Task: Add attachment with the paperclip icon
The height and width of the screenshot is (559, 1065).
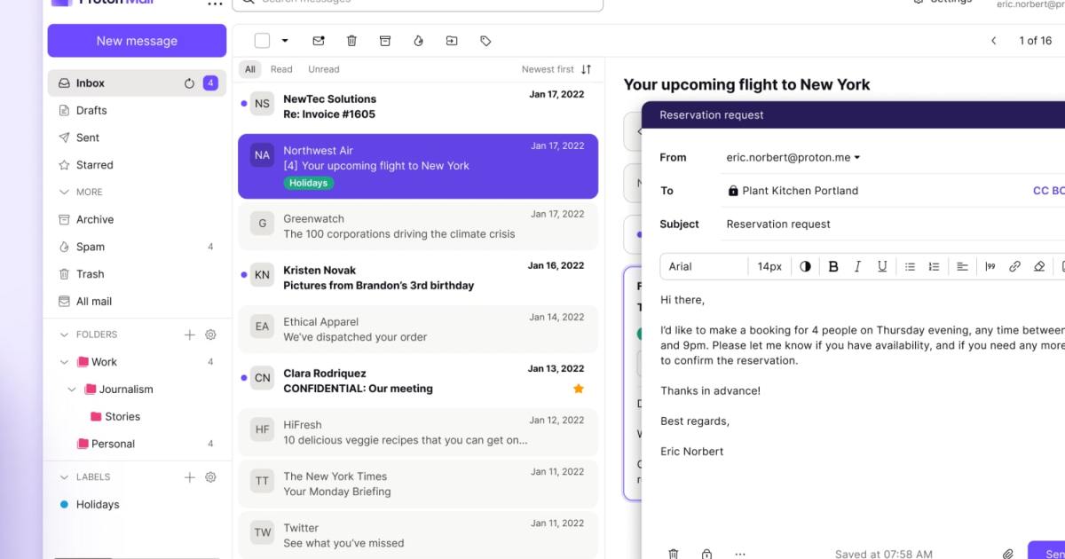Action: [x=1008, y=554]
